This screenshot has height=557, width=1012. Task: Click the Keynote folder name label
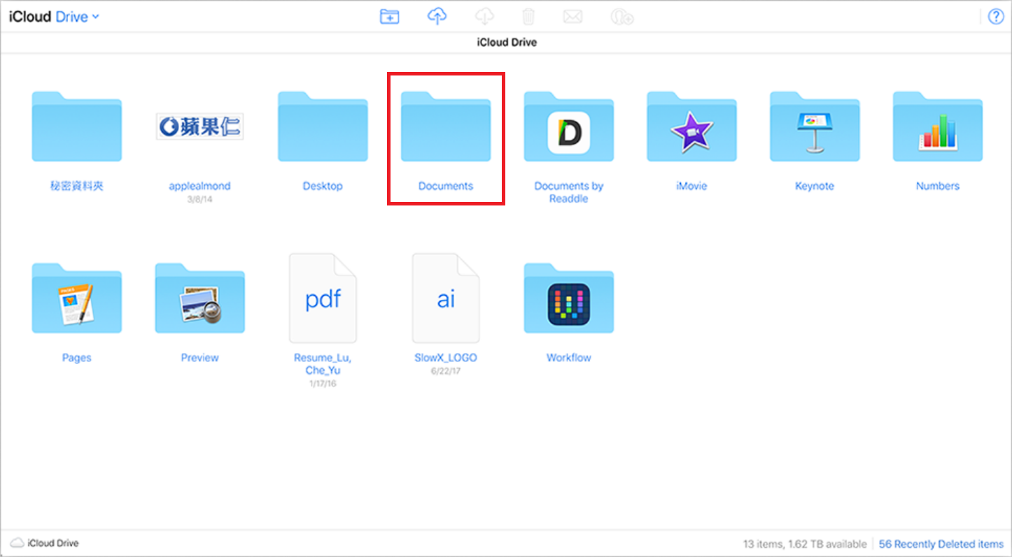[815, 186]
